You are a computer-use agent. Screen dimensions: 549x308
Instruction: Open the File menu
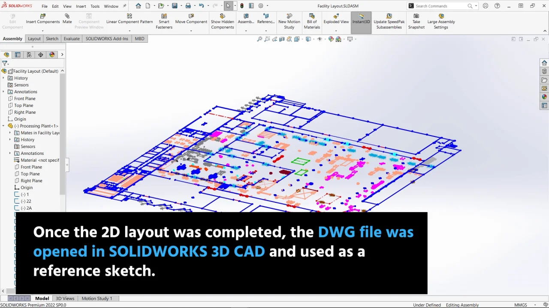pos(45,6)
